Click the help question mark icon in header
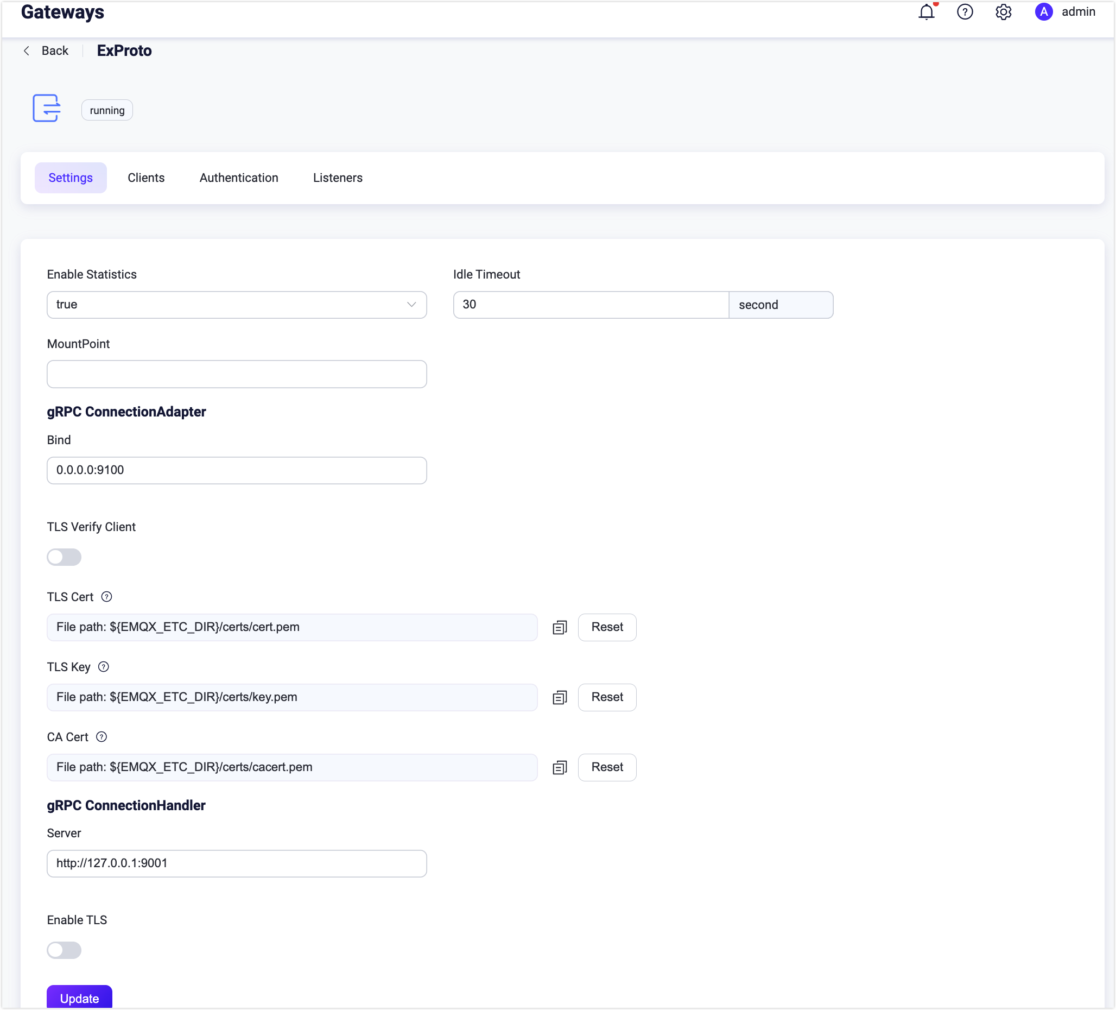 coord(965,12)
